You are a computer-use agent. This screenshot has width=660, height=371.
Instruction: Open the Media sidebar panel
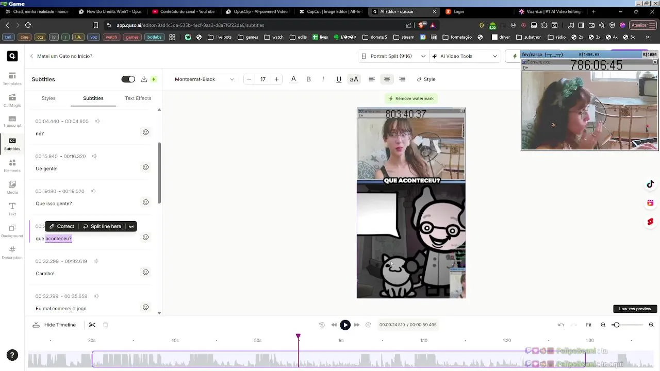pos(12,187)
